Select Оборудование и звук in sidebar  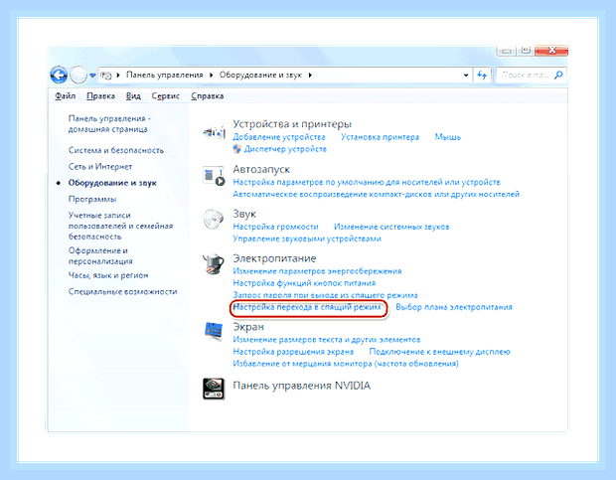[112, 183]
